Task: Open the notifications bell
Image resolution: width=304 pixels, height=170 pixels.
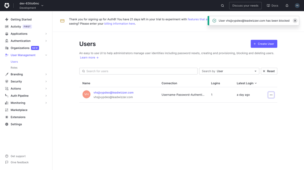Action: pyautogui.click(x=287, y=6)
